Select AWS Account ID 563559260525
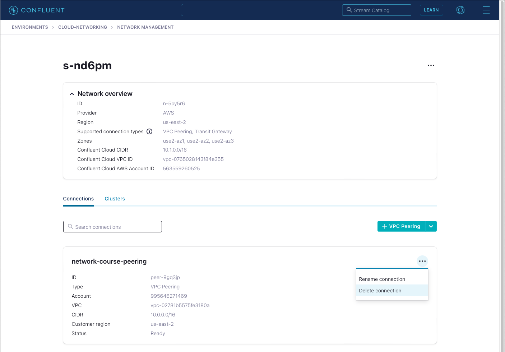Image resolution: width=505 pixels, height=352 pixels. (181, 168)
